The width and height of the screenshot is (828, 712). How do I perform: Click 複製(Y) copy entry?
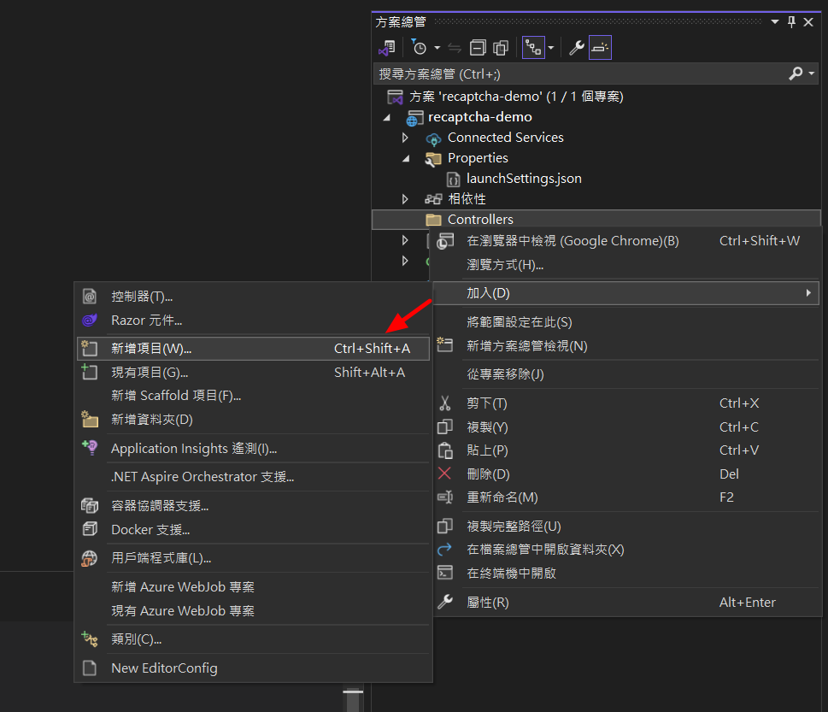pyautogui.click(x=625, y=427)
